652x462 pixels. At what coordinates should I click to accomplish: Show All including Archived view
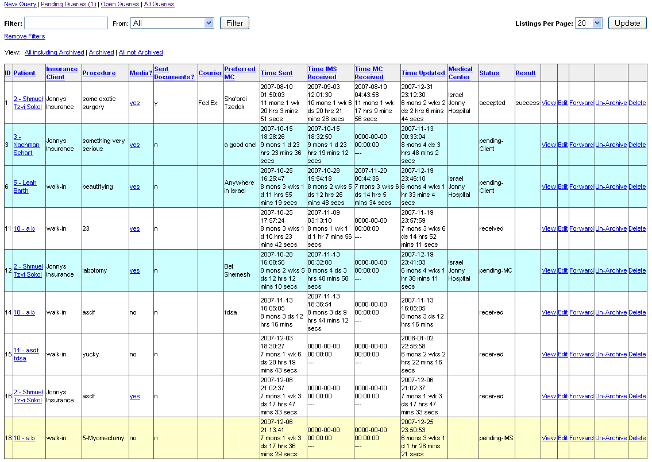click(x=55, y=52)
